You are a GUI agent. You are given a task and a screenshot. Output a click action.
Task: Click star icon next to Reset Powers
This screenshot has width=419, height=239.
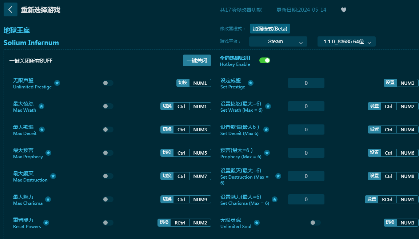(46, 222)
